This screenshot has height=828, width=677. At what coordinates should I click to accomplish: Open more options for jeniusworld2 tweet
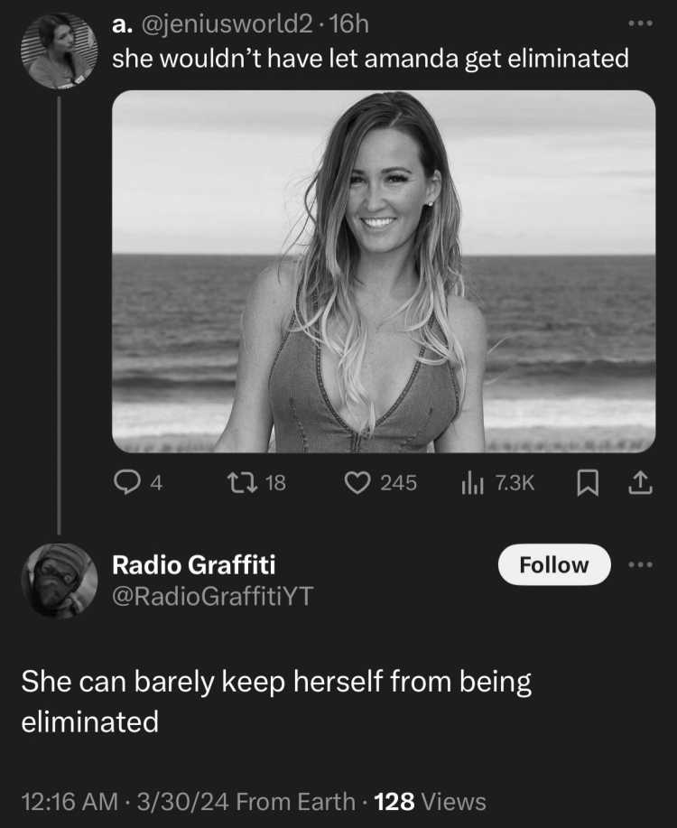(x=641, y=23)
